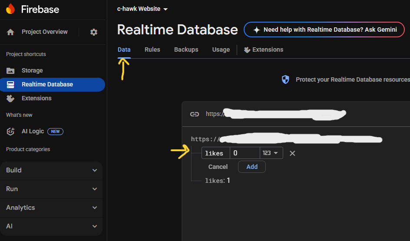The image size is (410, 241).
Task: Switch to the Backups tab
Action: pyautogui.click(x=186, y=50)
